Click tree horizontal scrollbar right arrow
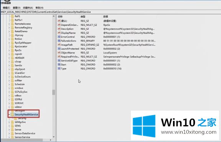221x142 pixels. tap(51, 140)
